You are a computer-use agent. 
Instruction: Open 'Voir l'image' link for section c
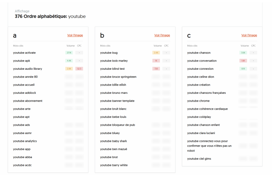point(249,35)
